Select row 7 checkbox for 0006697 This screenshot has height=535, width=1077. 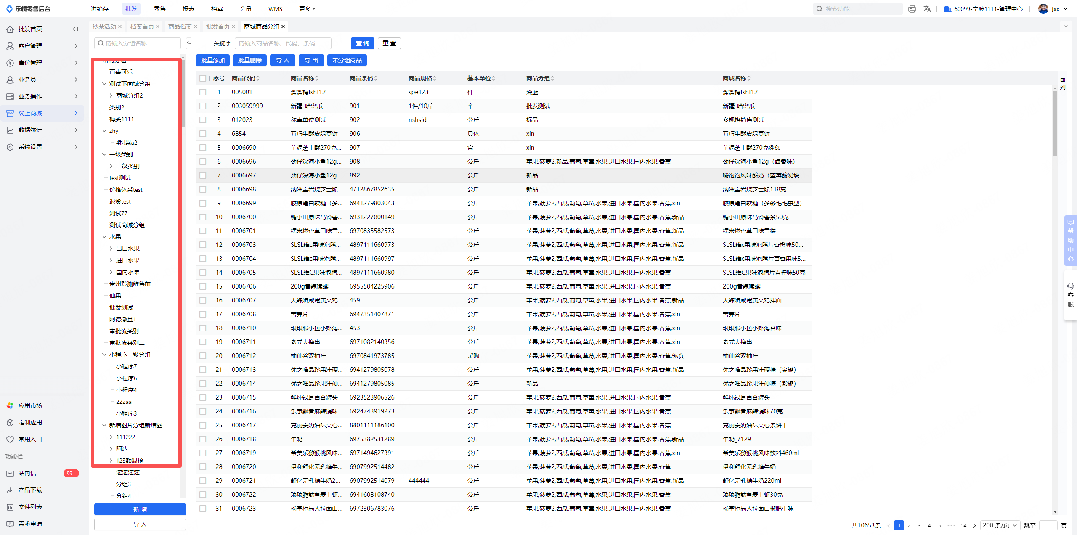click(x=203, y=175)
